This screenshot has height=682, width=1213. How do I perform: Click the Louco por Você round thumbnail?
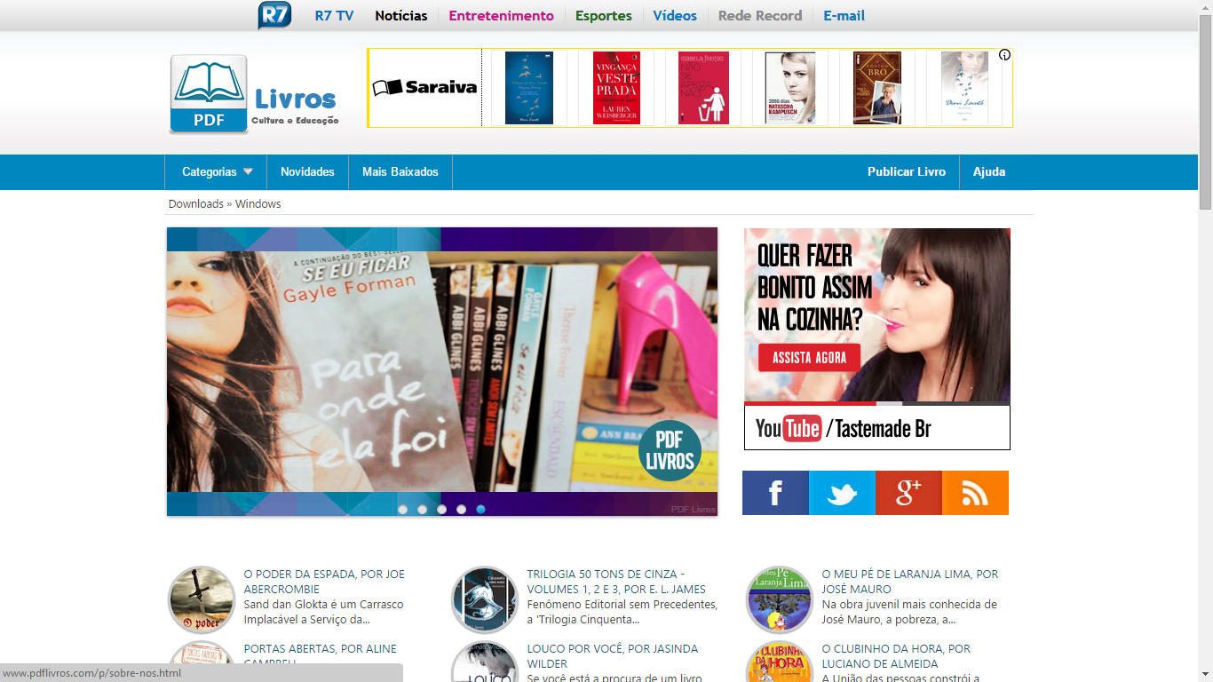tap(485, 662)
